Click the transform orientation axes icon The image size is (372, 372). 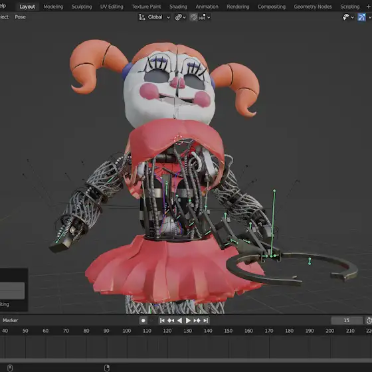click(141, 17)
